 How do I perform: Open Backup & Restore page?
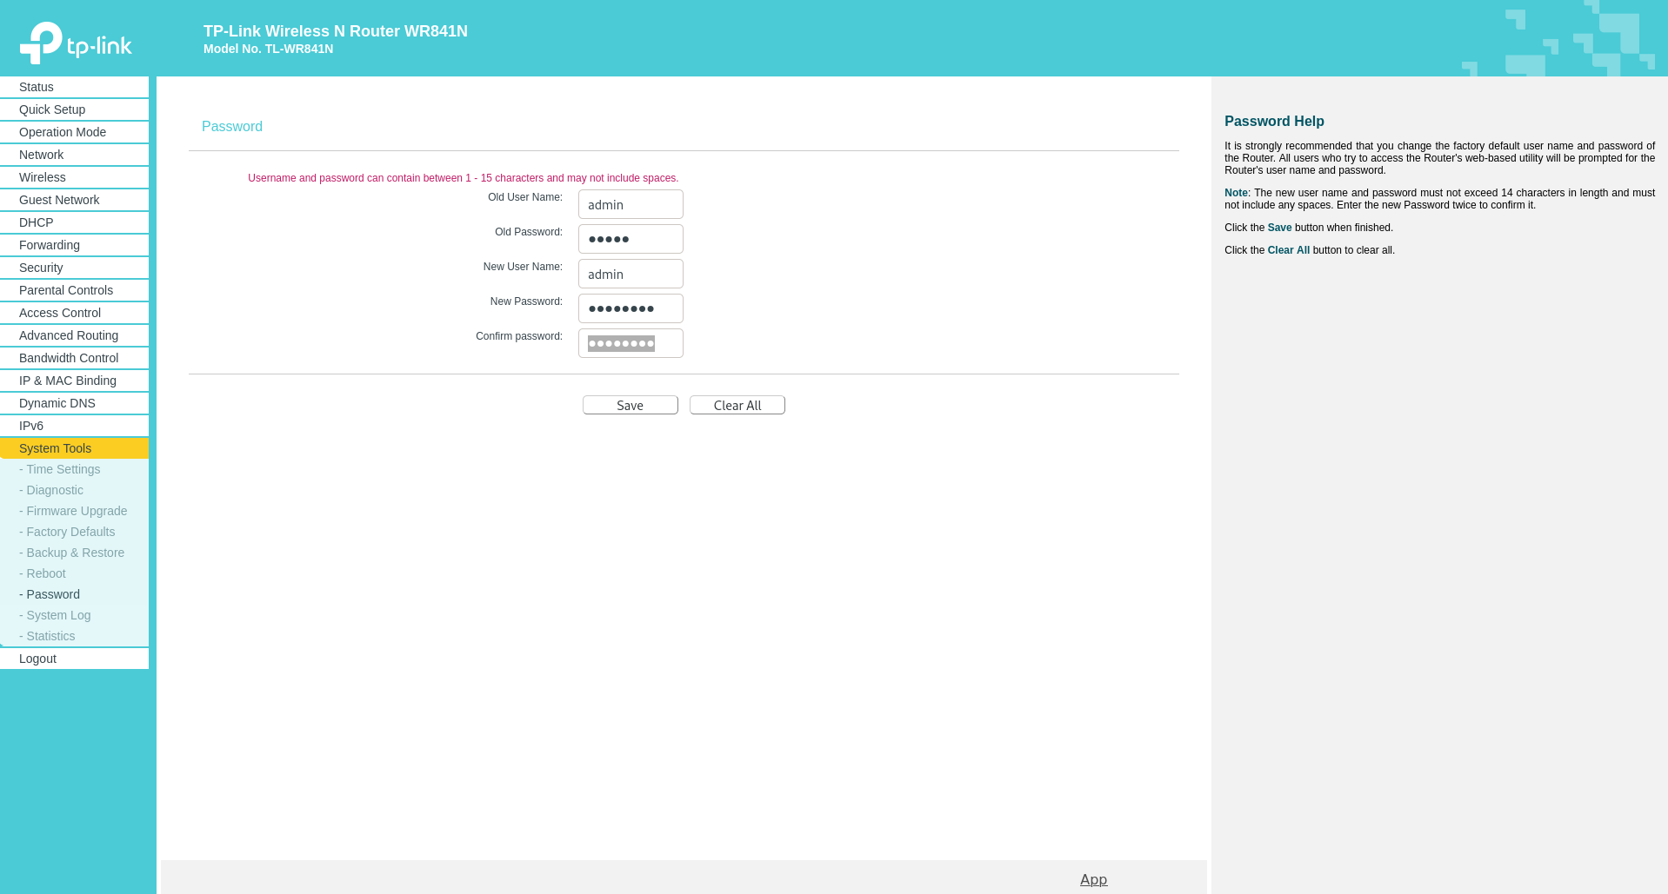72,553
